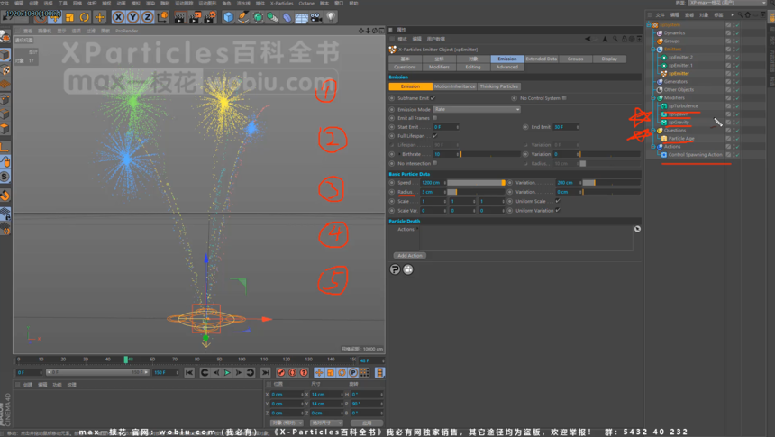Collapse the Actions group
Viewport: 775px width, 437px height.
click(653, 147)
